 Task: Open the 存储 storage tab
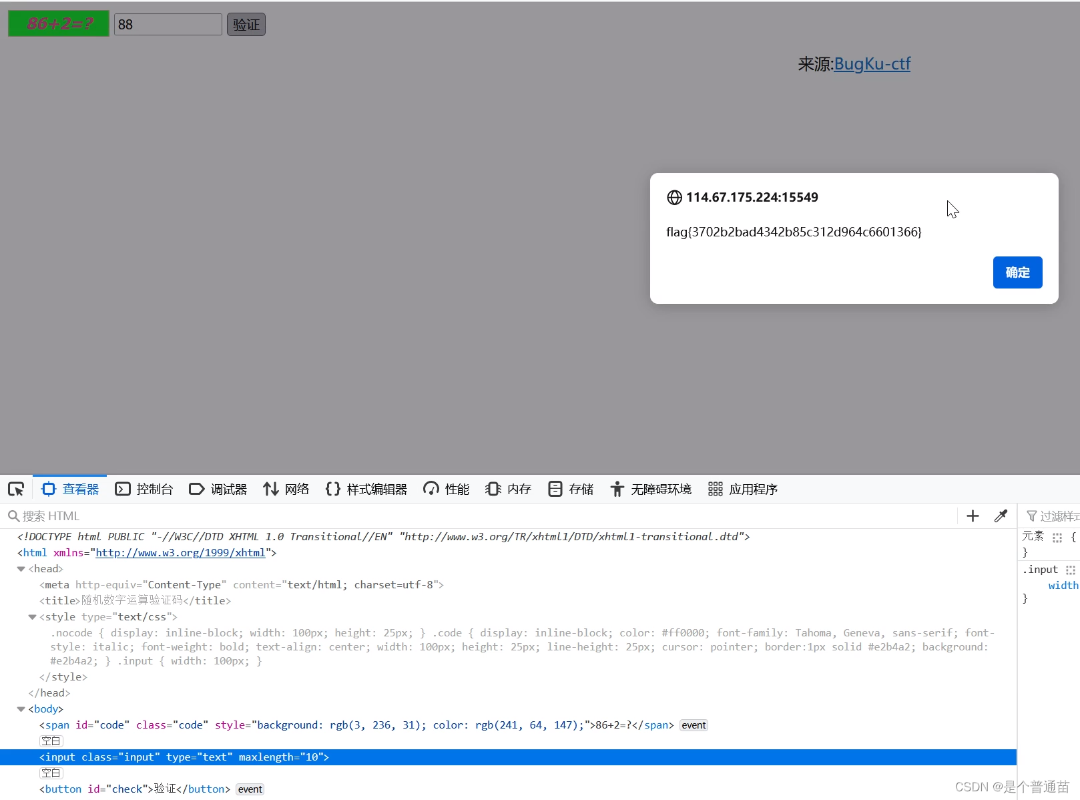571,489
